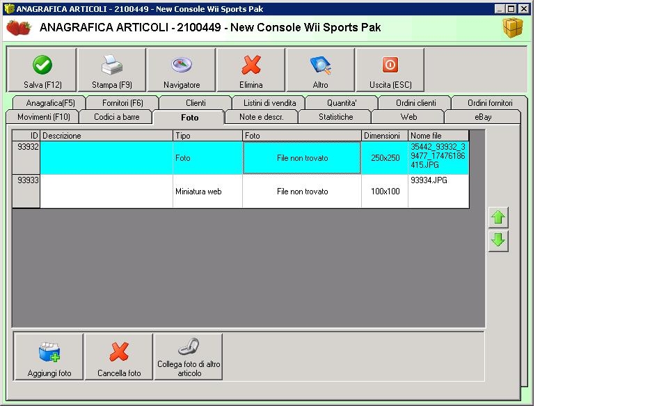
Task: Click the empty Descrizione cell of row 93932
Action: click(x=106, y=158)
